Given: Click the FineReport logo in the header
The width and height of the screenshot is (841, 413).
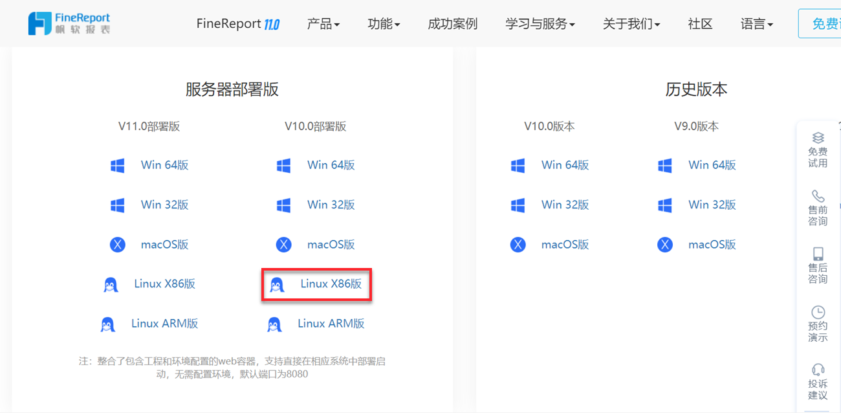Looking at the screenshot, I should point(69,23).
